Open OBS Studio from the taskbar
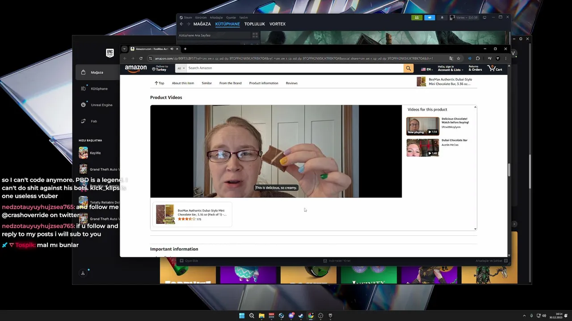The width and height of the screenshot is (572, 321). [320, 316]
